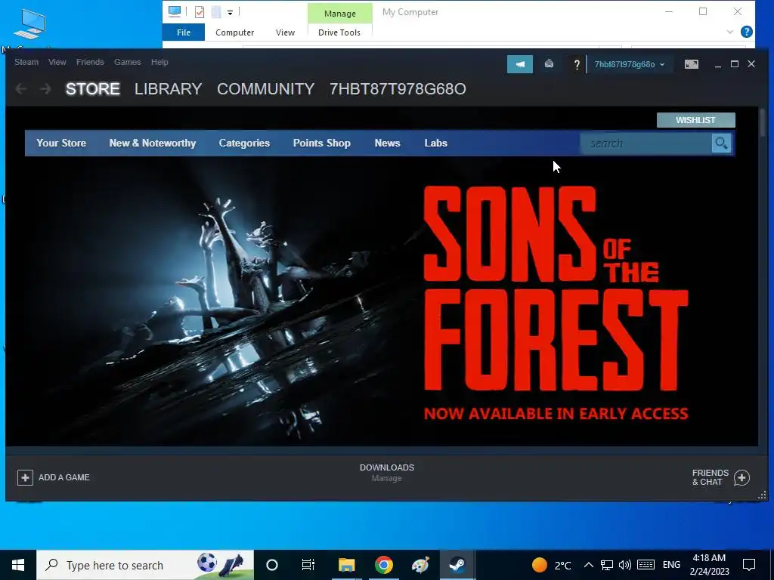Open the clock showing 4:18 AM
This screenshot has height=580, width=774.
pos(709,565)
